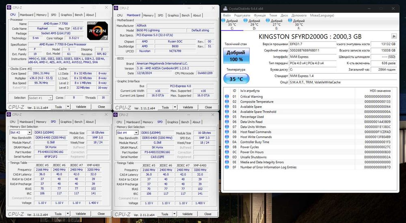406x223 pixels.
Task: Select the D: disk status orb (29 °C)
Action: [x=246, y=20]
